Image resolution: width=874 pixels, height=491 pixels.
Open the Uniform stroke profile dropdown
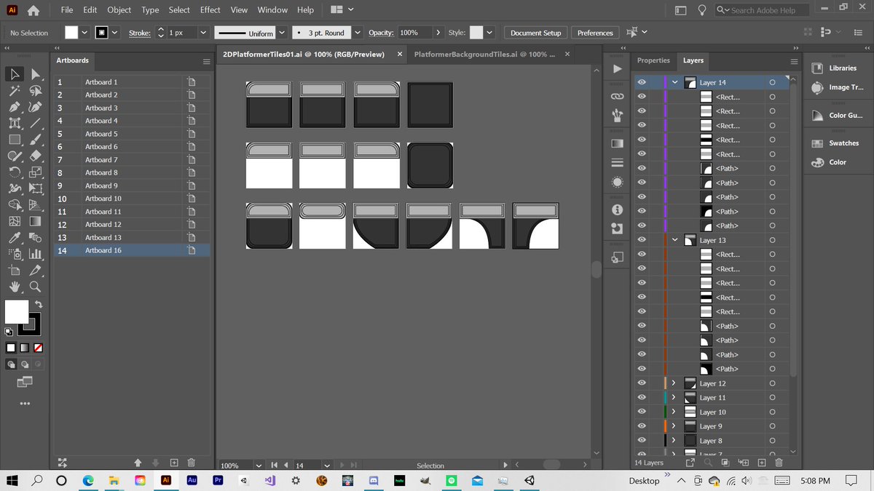click(x=281, y=33)
